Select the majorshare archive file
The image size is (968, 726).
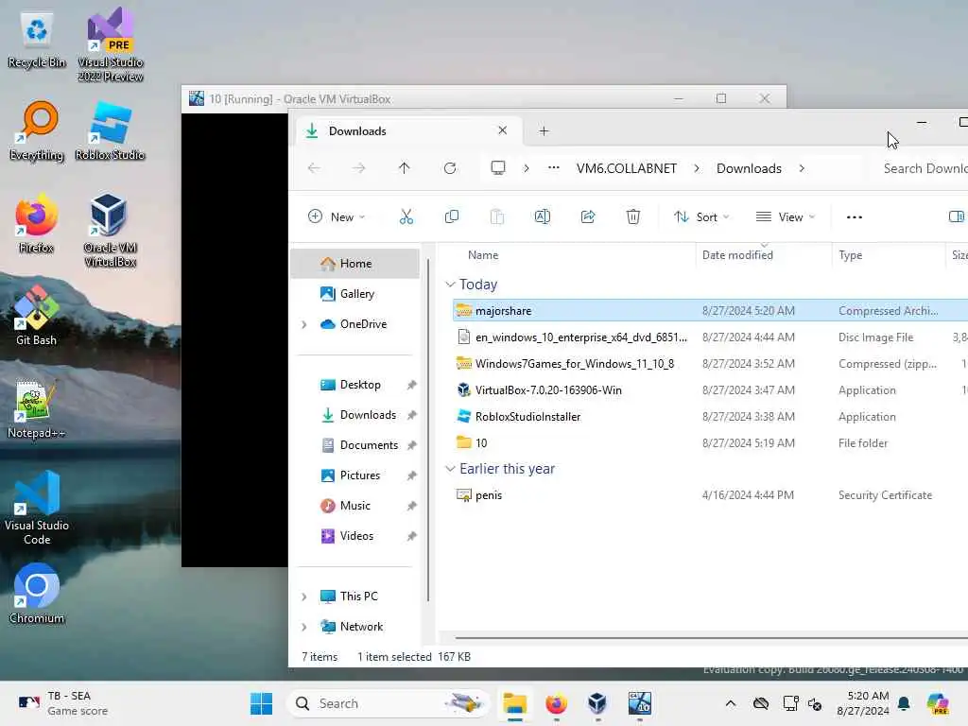[x=710, y=310]
